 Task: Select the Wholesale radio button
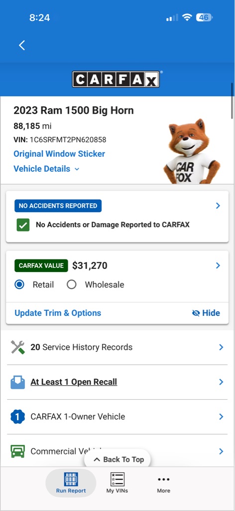72,284
